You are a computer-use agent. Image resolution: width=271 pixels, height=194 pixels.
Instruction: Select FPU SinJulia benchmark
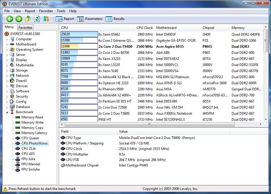30,169
